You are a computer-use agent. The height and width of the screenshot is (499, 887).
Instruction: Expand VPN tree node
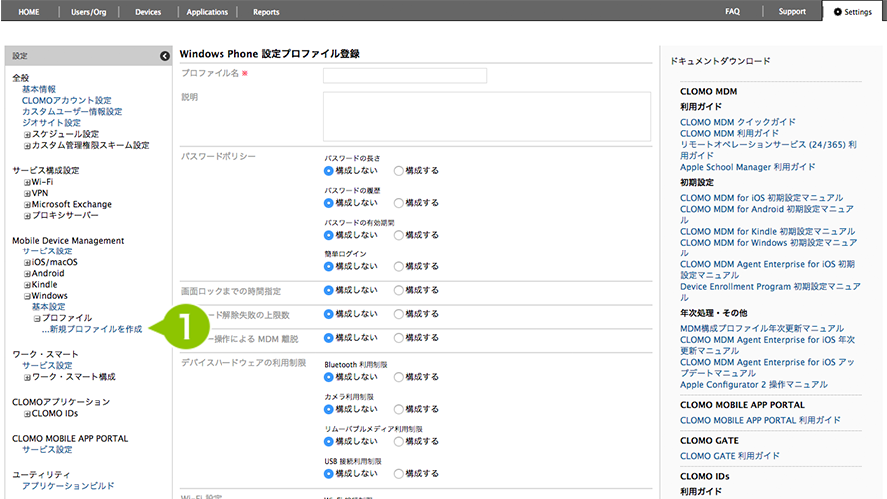(x=27, y=194)
